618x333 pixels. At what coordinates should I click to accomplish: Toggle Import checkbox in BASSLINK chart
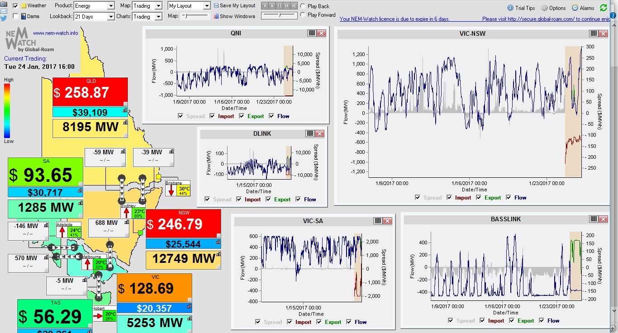point(483,320)
